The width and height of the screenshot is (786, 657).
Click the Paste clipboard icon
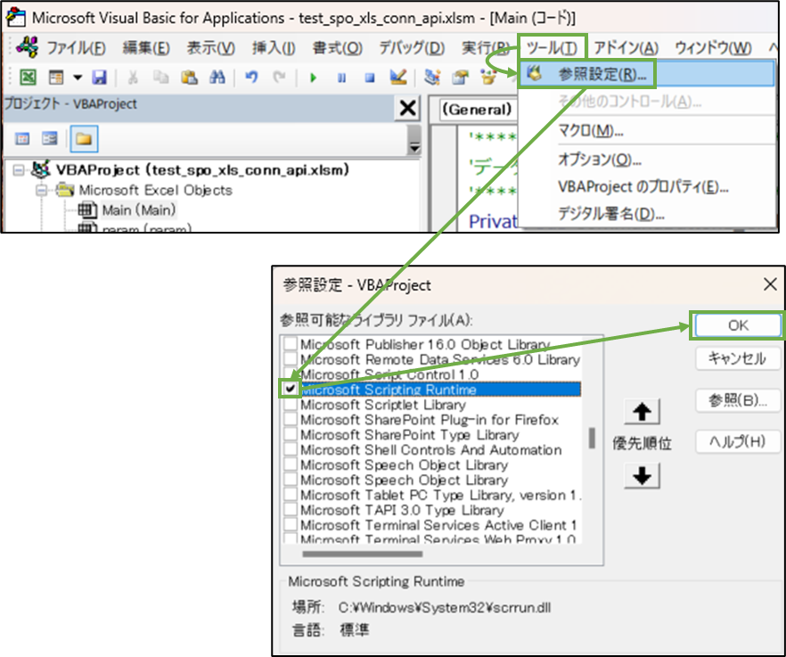coord(189,78)
